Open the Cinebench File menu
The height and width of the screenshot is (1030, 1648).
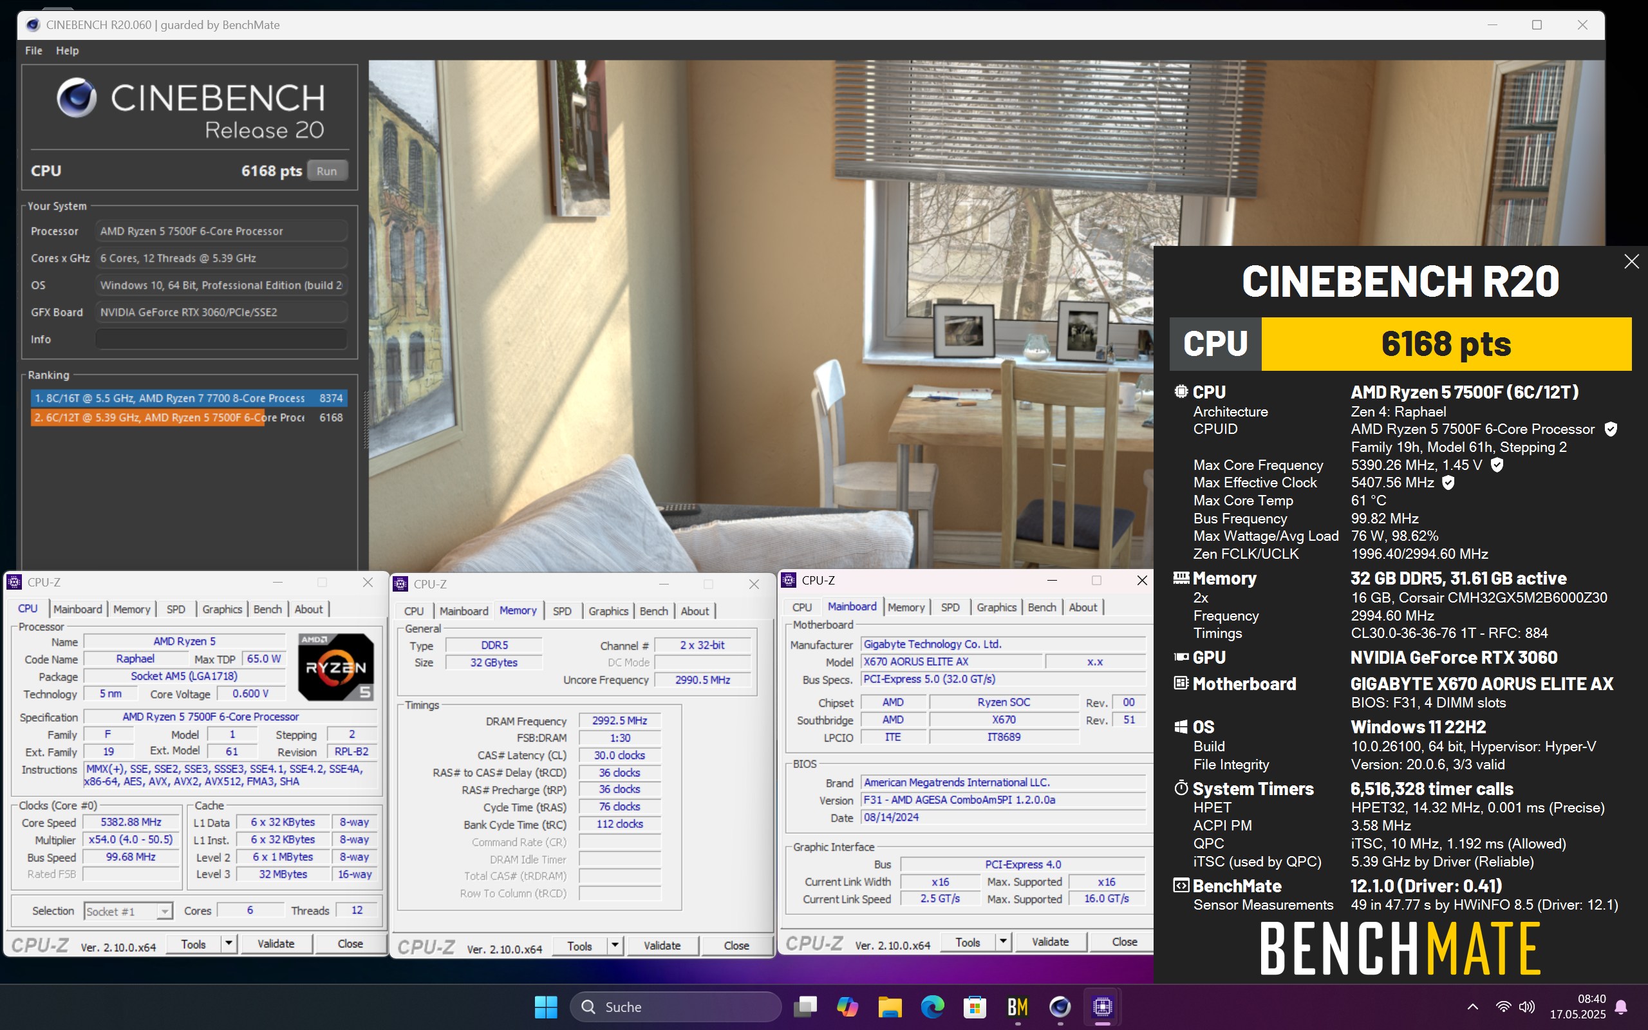click(x=33, y=50)
